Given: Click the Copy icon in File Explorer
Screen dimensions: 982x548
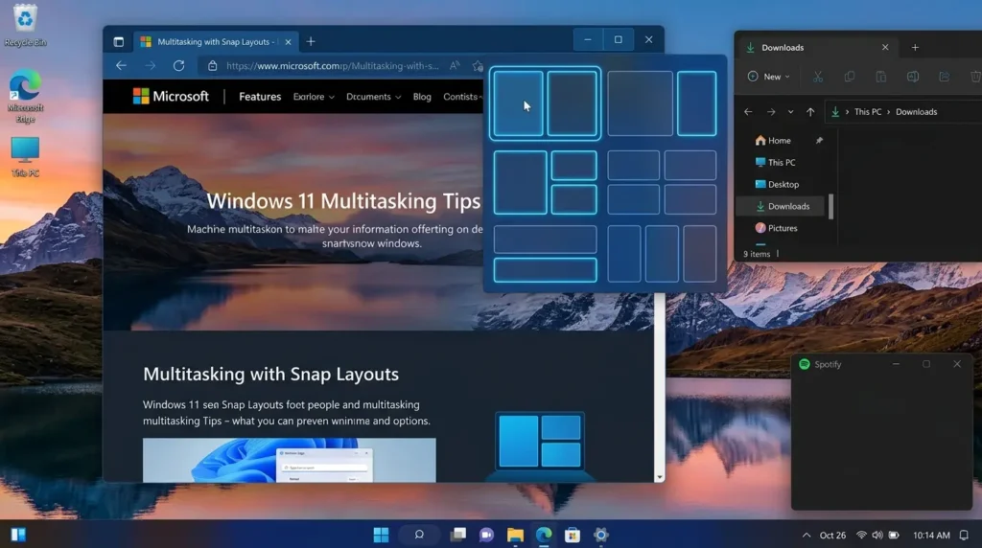Looking at the screenshot, I should 850,77.
